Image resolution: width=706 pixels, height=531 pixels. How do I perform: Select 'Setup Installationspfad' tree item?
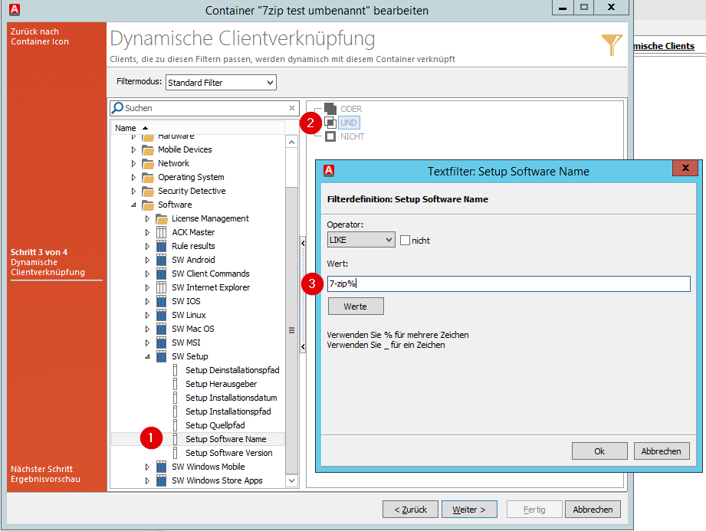click(x=228, y=411)
